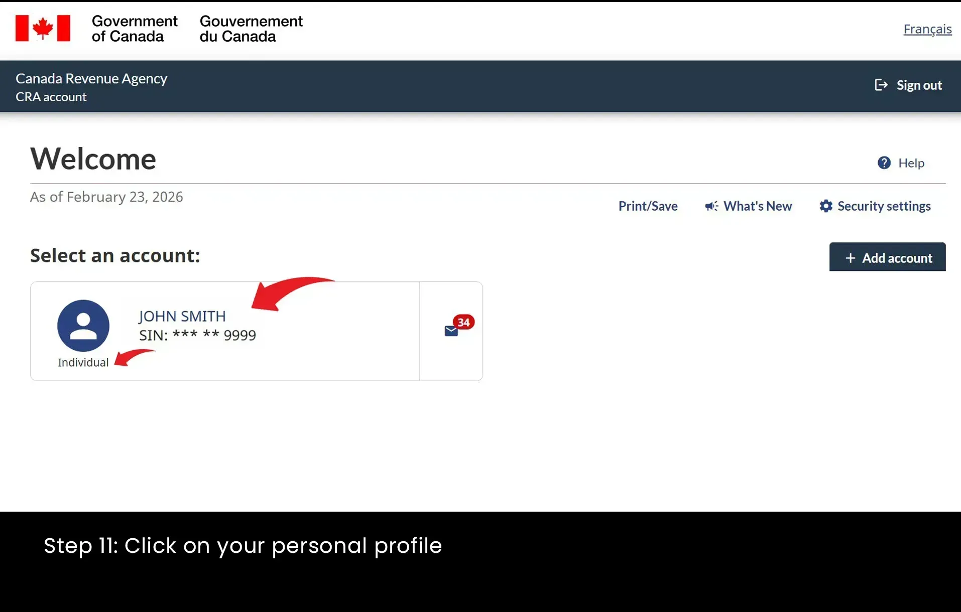Click the Sign out arrow icon

coord(881,85)
